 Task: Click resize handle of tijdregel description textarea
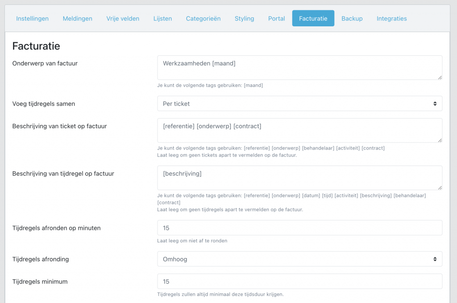click(440, 188)
